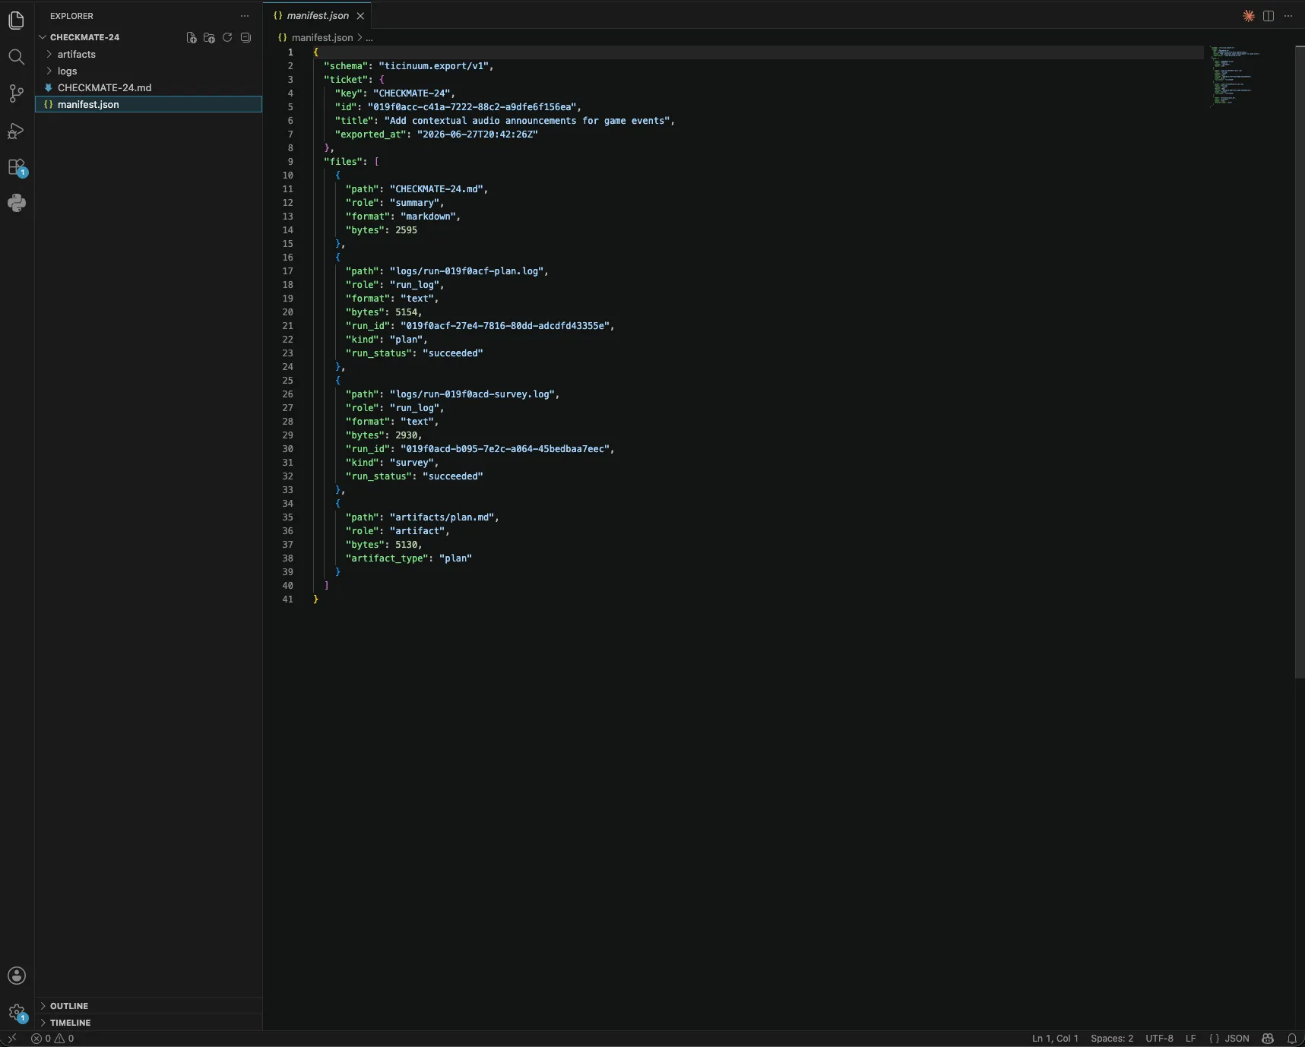The image size is (1305, 1047).
Task: Click the EXPLORER panel title
Action: coord(71,16)
